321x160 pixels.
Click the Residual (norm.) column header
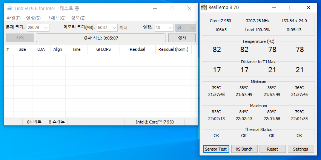174,49
